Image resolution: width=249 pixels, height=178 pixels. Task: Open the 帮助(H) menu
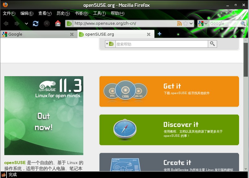[117, 13]
